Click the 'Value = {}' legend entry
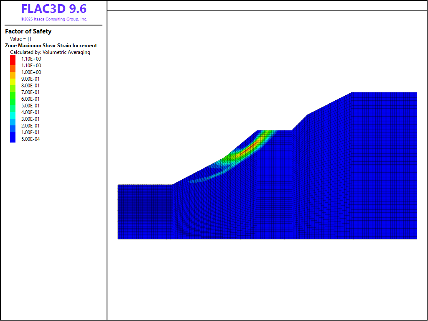 (x=20, y=39)
